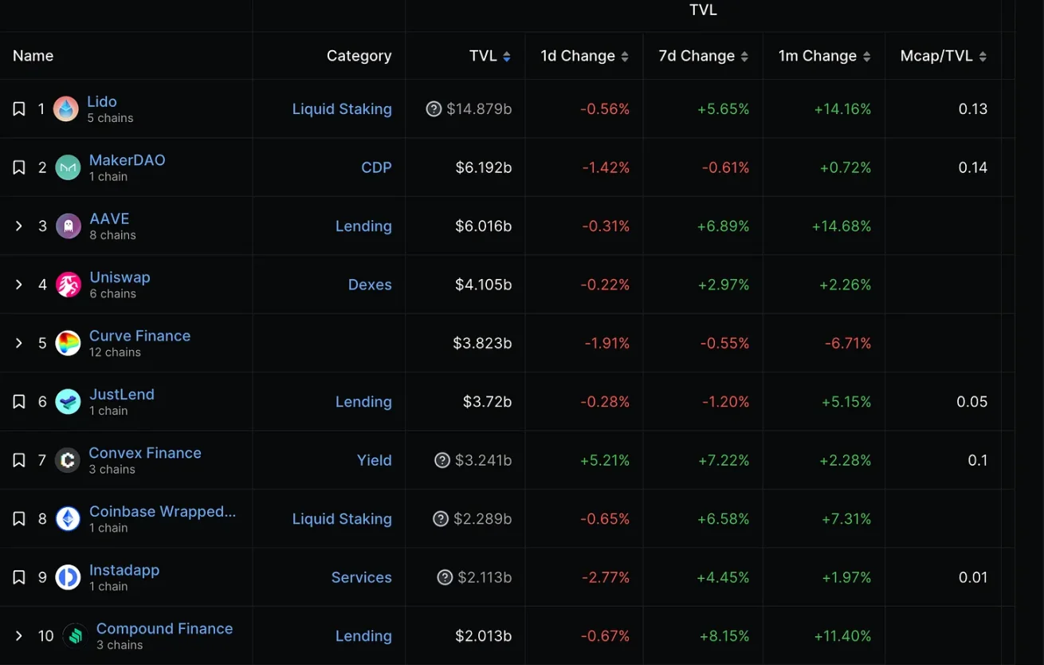Bookmark the Lido row

(19, 109)
